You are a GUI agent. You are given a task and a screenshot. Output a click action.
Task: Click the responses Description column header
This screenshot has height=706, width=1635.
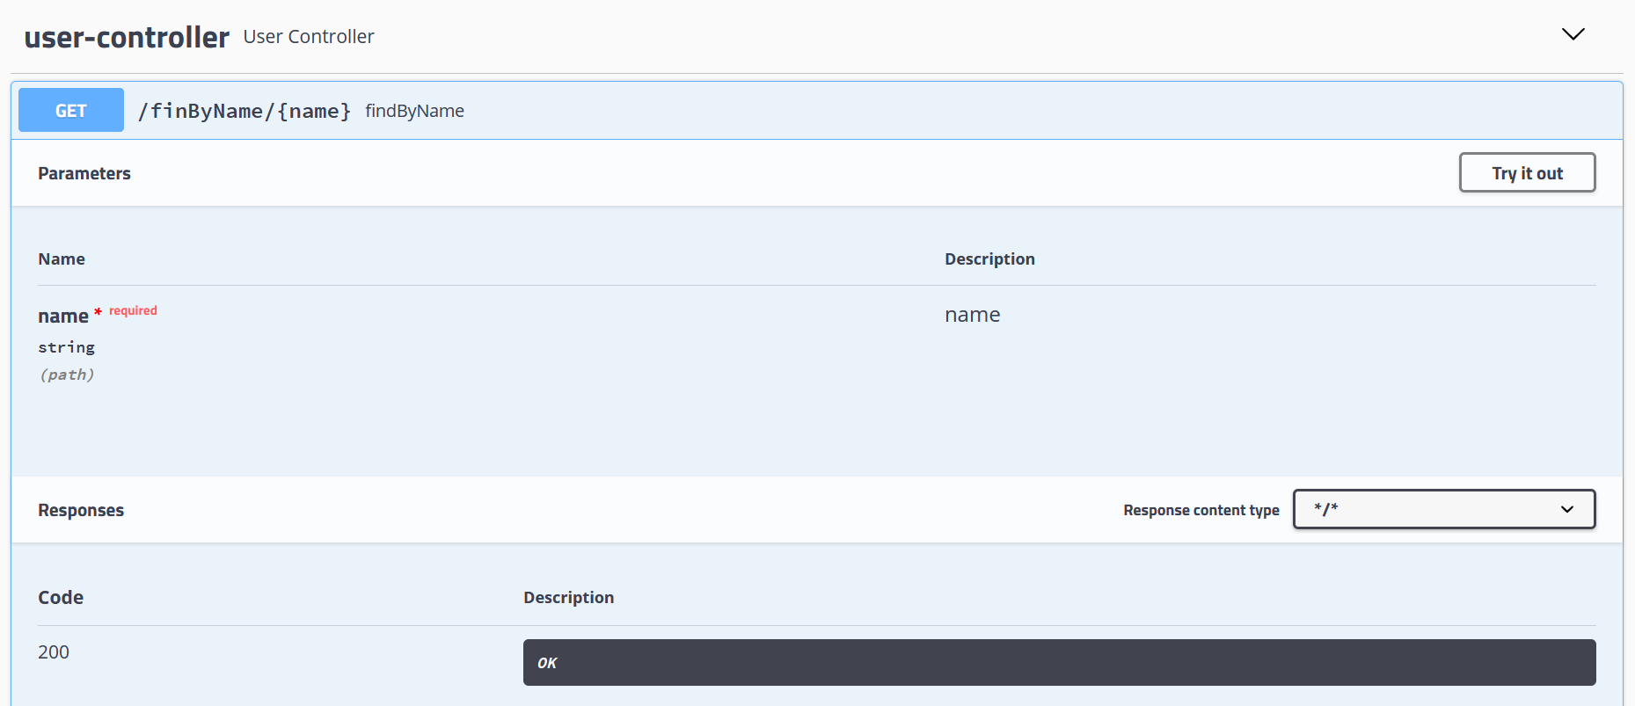click(568, 598)
